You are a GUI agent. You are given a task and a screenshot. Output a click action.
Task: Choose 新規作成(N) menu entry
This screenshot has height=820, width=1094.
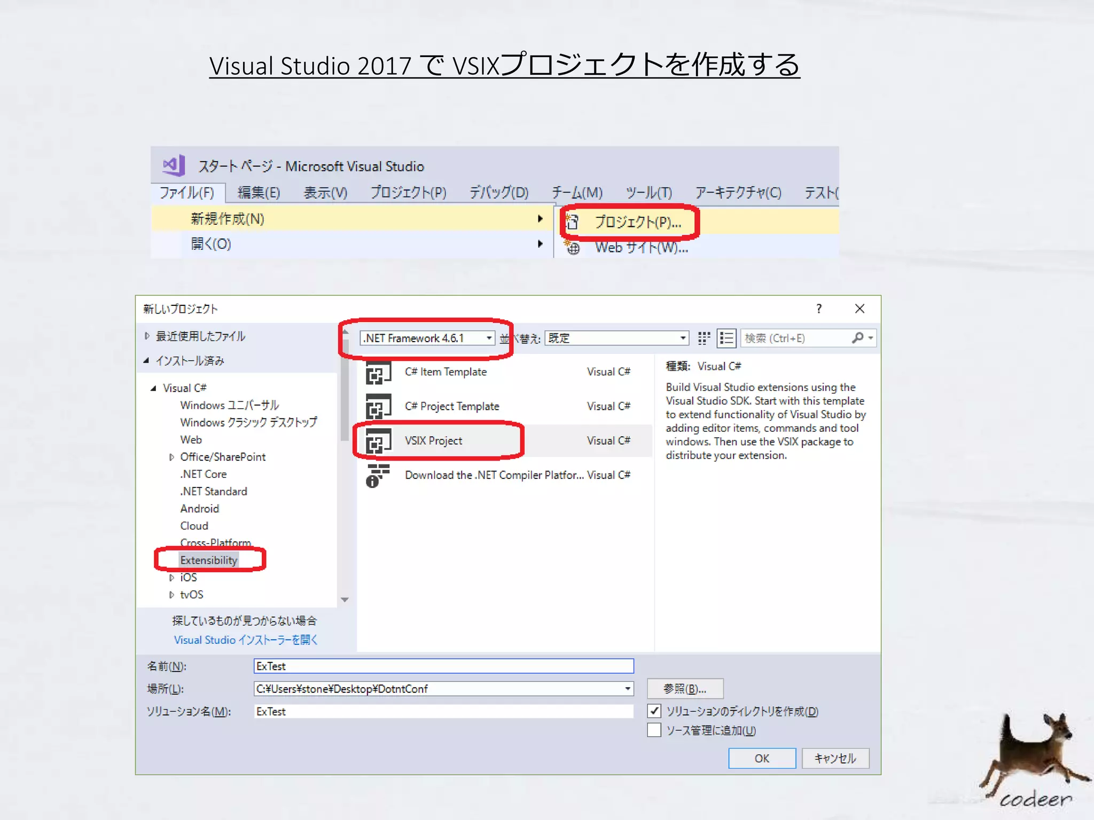351,219
